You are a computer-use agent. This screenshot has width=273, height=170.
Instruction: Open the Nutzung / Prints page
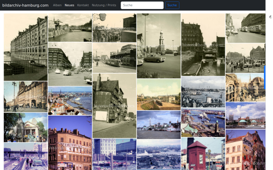point(104,5)
